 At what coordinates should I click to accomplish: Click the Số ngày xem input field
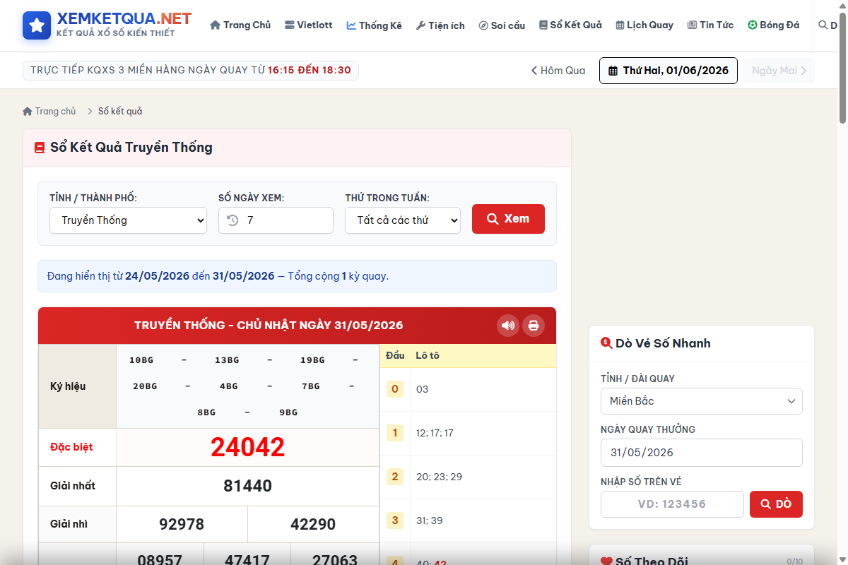(276, 220)
